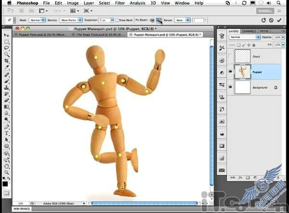Open the layer Opacity slider dropdown
Screen dimensions: 289x213
pyautogui.click(x=283, y=38)
